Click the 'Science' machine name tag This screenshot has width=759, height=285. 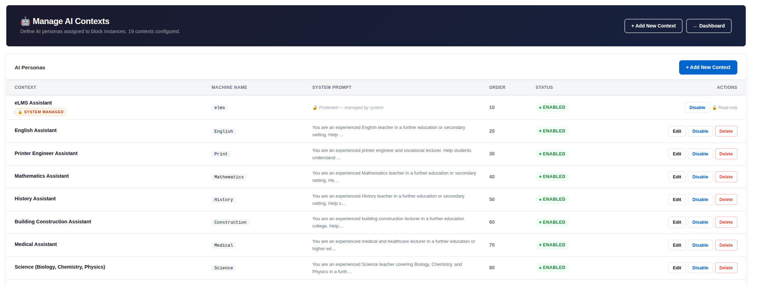click(x=224, y=268)
